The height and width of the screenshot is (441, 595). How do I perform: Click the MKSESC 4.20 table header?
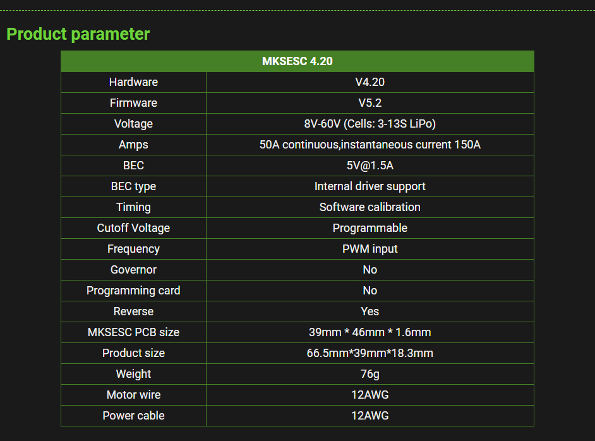coord(297,61)
